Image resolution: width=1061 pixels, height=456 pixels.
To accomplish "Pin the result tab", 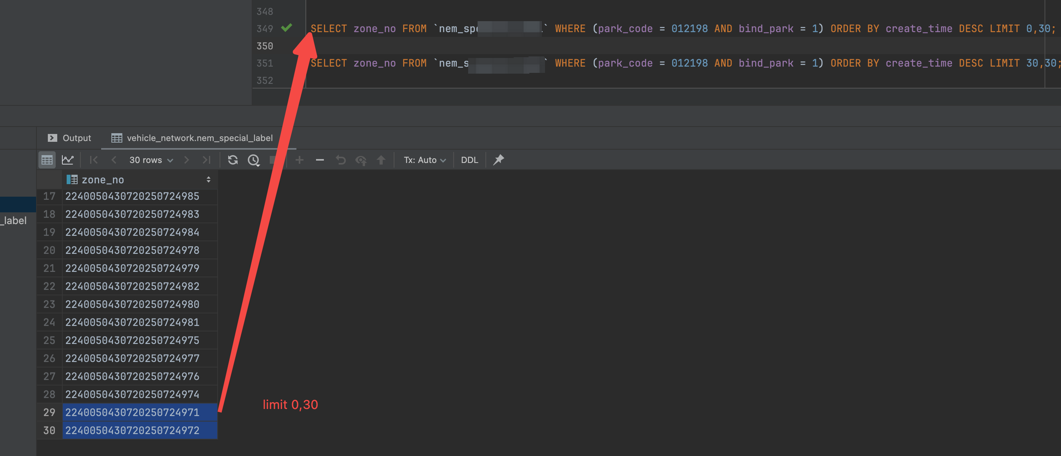I will [498, 160].
